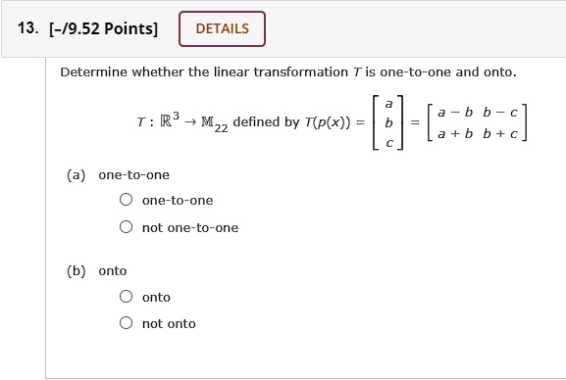Click the "not one-to-one" answer option label
566x380 pixels.
190,228
